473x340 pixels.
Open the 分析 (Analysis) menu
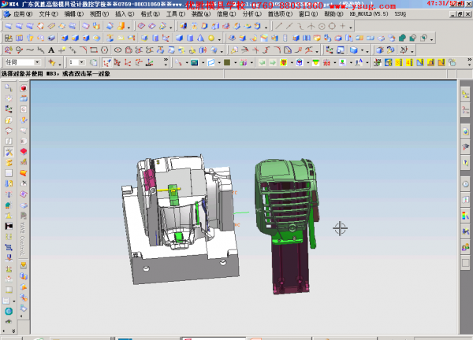[x=252, y=14]
